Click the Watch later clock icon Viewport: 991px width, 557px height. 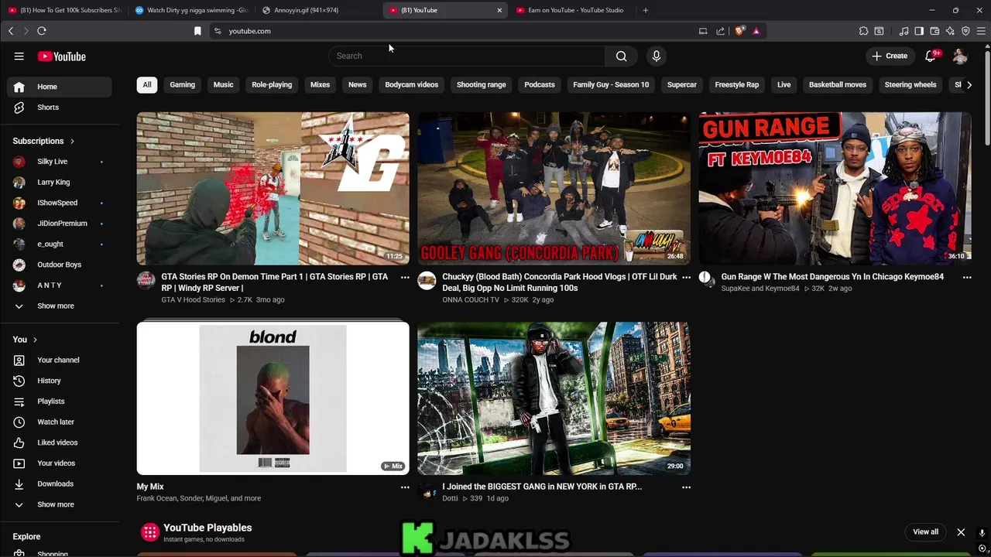point(19,422)
